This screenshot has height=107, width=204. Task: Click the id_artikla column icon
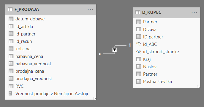point(11,26)
